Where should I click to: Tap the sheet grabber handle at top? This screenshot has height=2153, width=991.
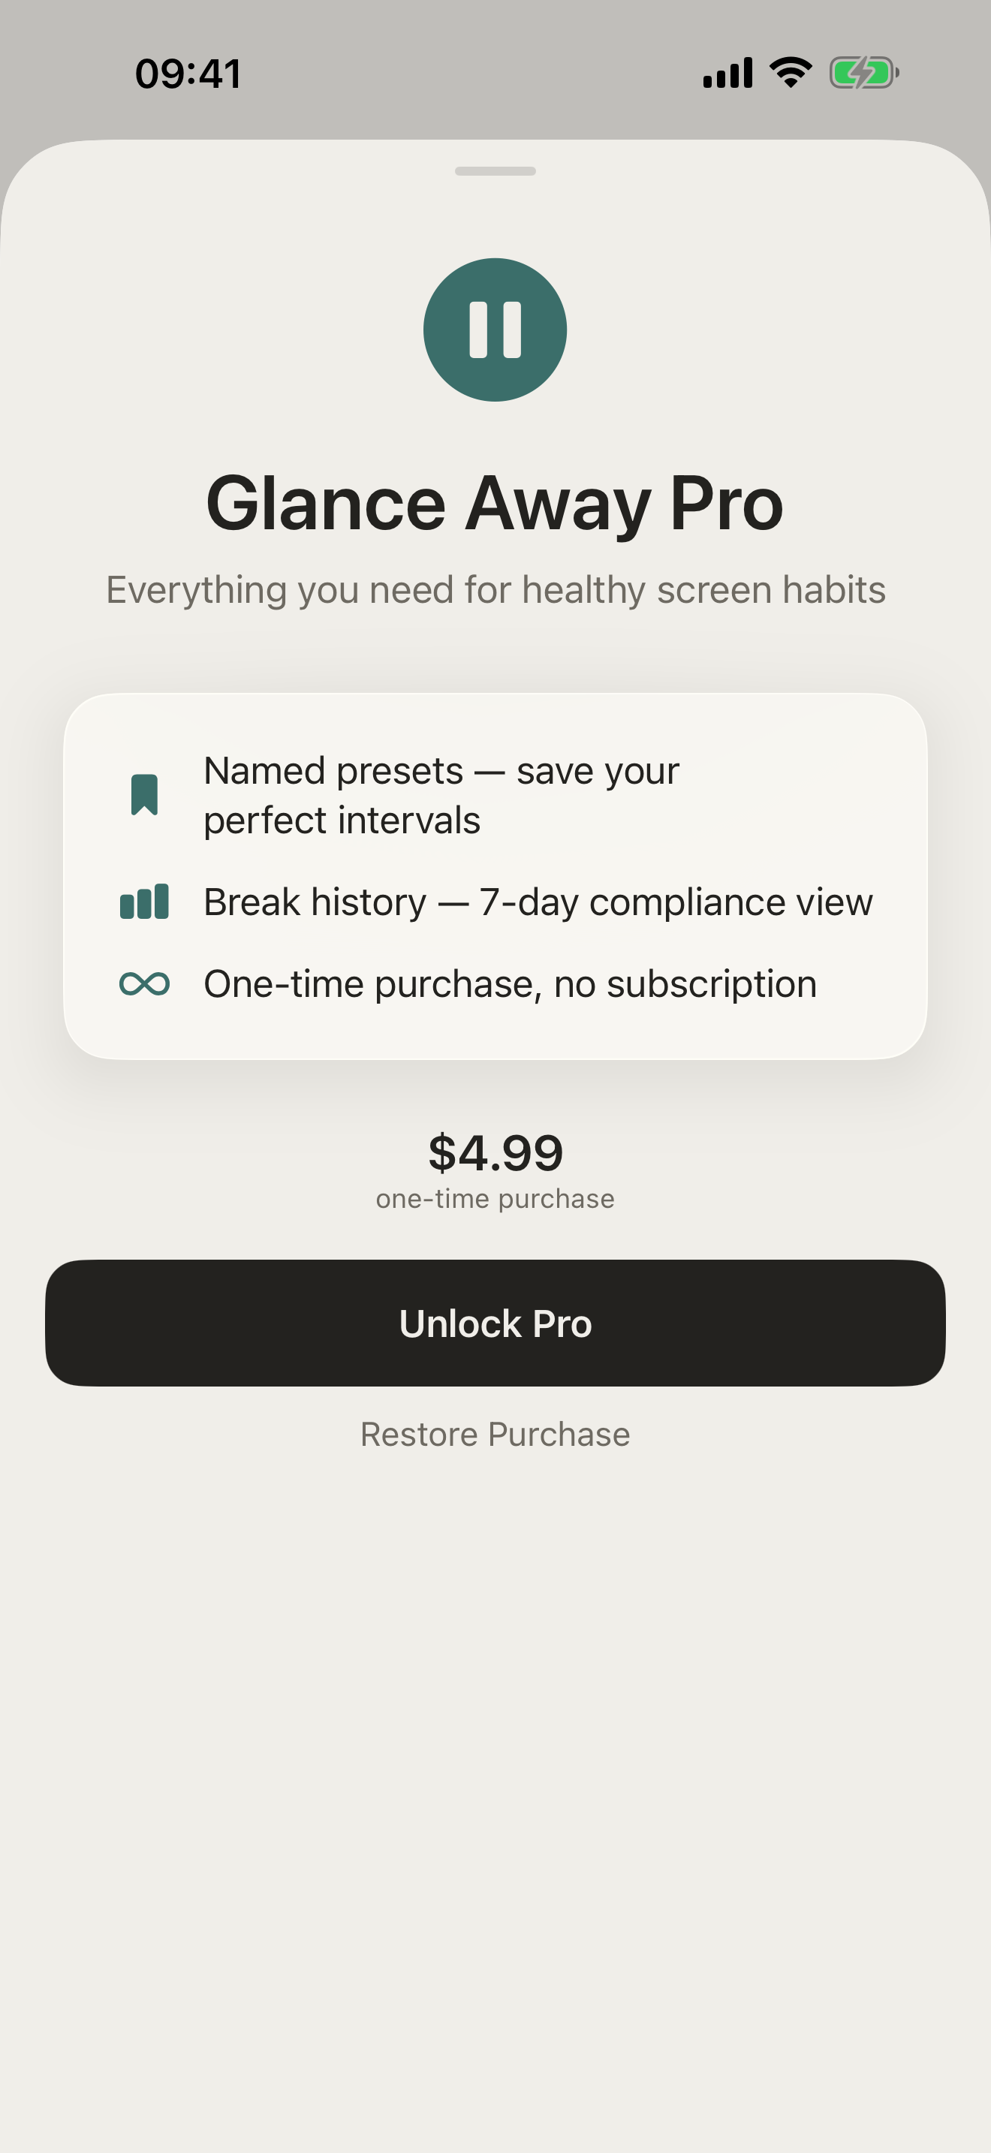495,171
